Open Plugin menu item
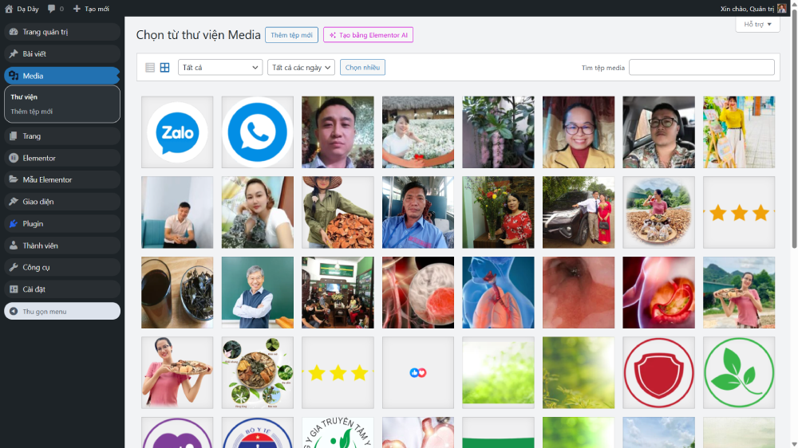The width and height of the screenshot is (798, 448). click(62, 224)
